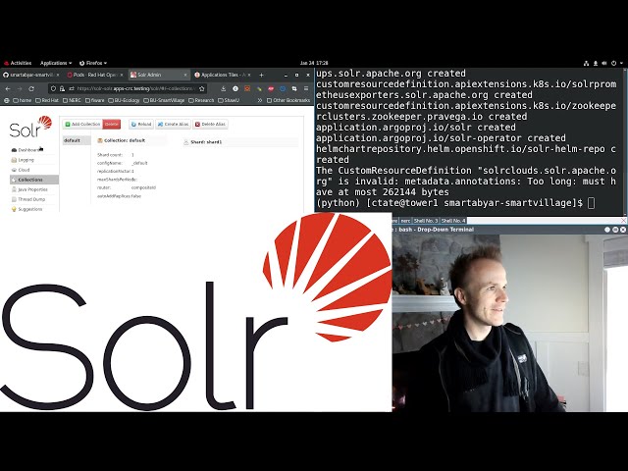The height and width of the screenshot is (471, 628).
Task: Click the Delete Alias button
Action: click(x=210, y=125)
